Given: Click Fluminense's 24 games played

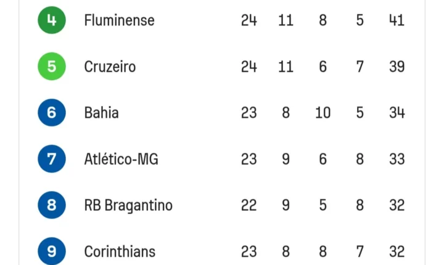Looking at the screenshot, I should (249, 20).
